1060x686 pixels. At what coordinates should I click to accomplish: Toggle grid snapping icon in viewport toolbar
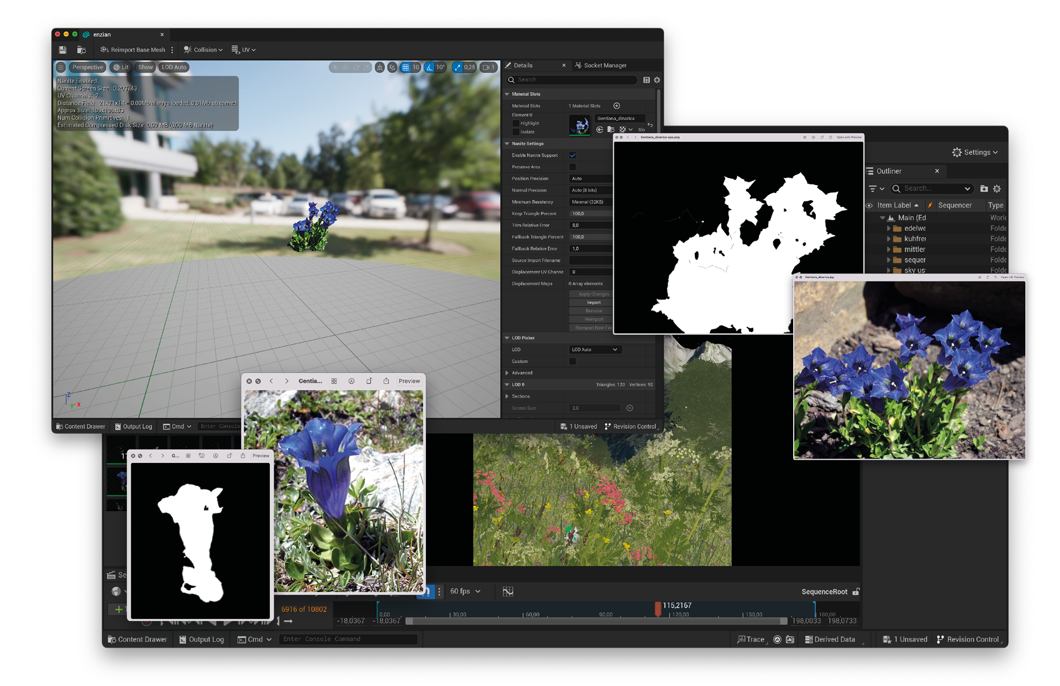click(x=405, y=67)
